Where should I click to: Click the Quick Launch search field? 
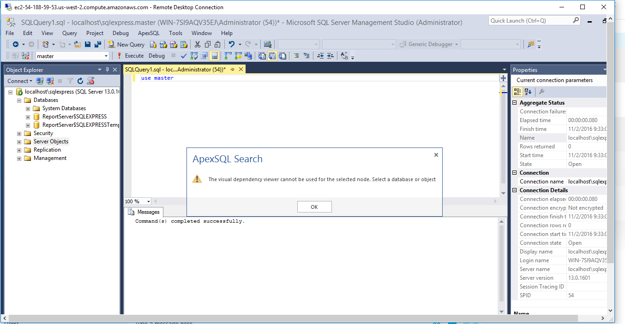[531, 21]
